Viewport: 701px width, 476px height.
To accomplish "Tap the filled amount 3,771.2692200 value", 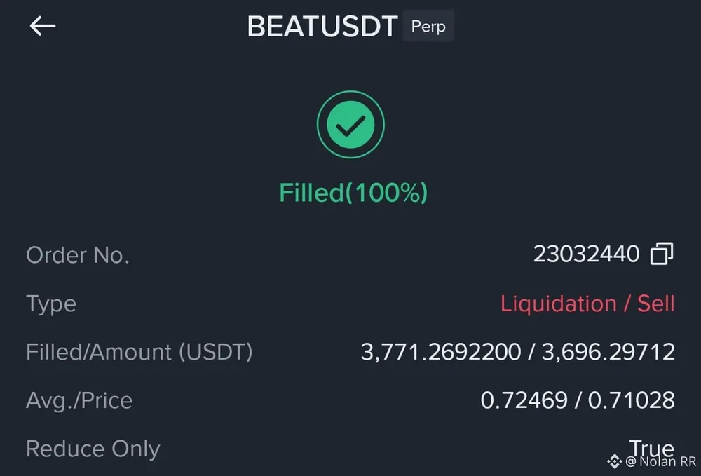I will [x=440, y=352].
